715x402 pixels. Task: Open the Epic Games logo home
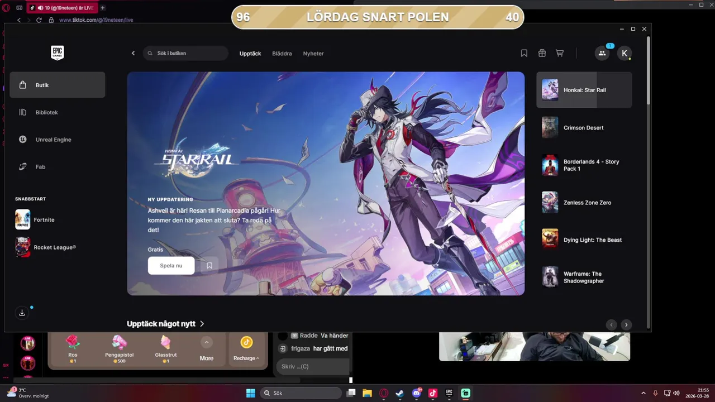click(57, 53)
